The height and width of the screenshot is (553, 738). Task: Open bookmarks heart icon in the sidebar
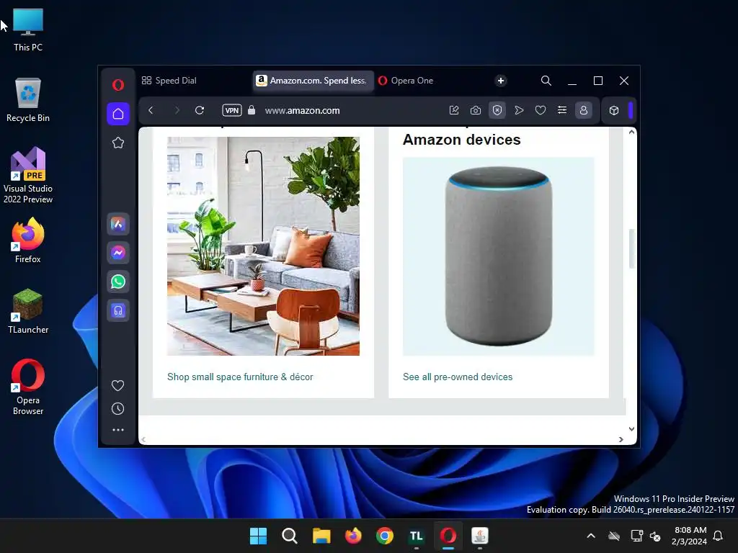[x=117, y=386]
